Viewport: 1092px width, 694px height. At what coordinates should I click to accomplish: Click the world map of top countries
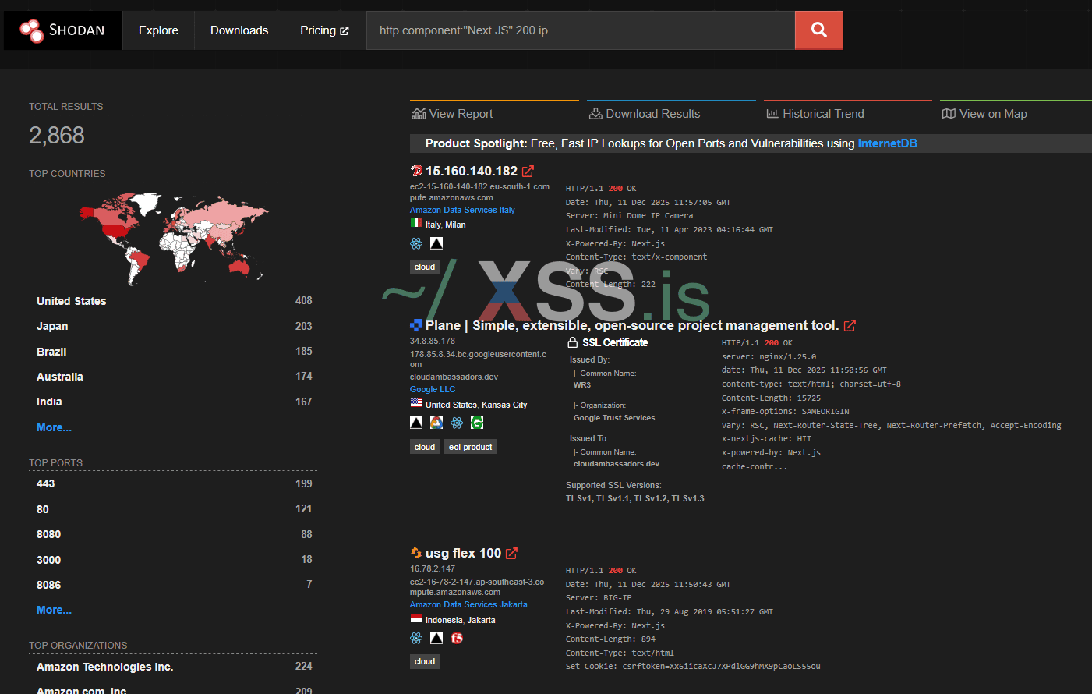tap(175, 238)
